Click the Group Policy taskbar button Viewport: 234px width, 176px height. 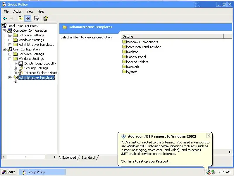click(x=42, y=172)
